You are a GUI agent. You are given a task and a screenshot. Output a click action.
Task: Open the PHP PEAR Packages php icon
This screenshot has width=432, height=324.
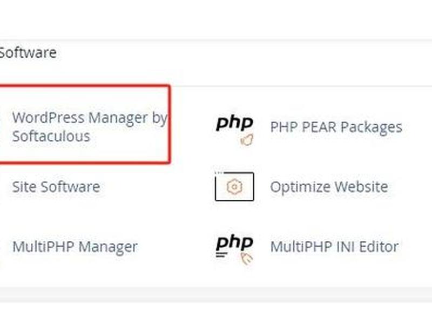[234, 131]
